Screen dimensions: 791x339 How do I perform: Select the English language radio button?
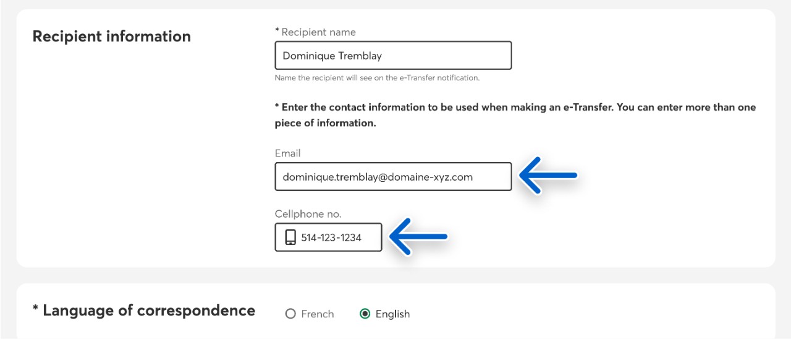pyautogui.click(x=365, y=314)
